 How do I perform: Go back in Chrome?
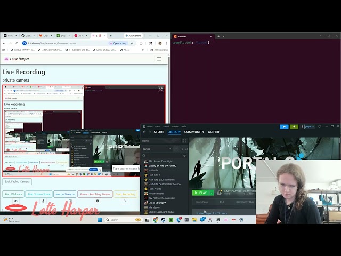pyautogui.click(x=4, y=43)
